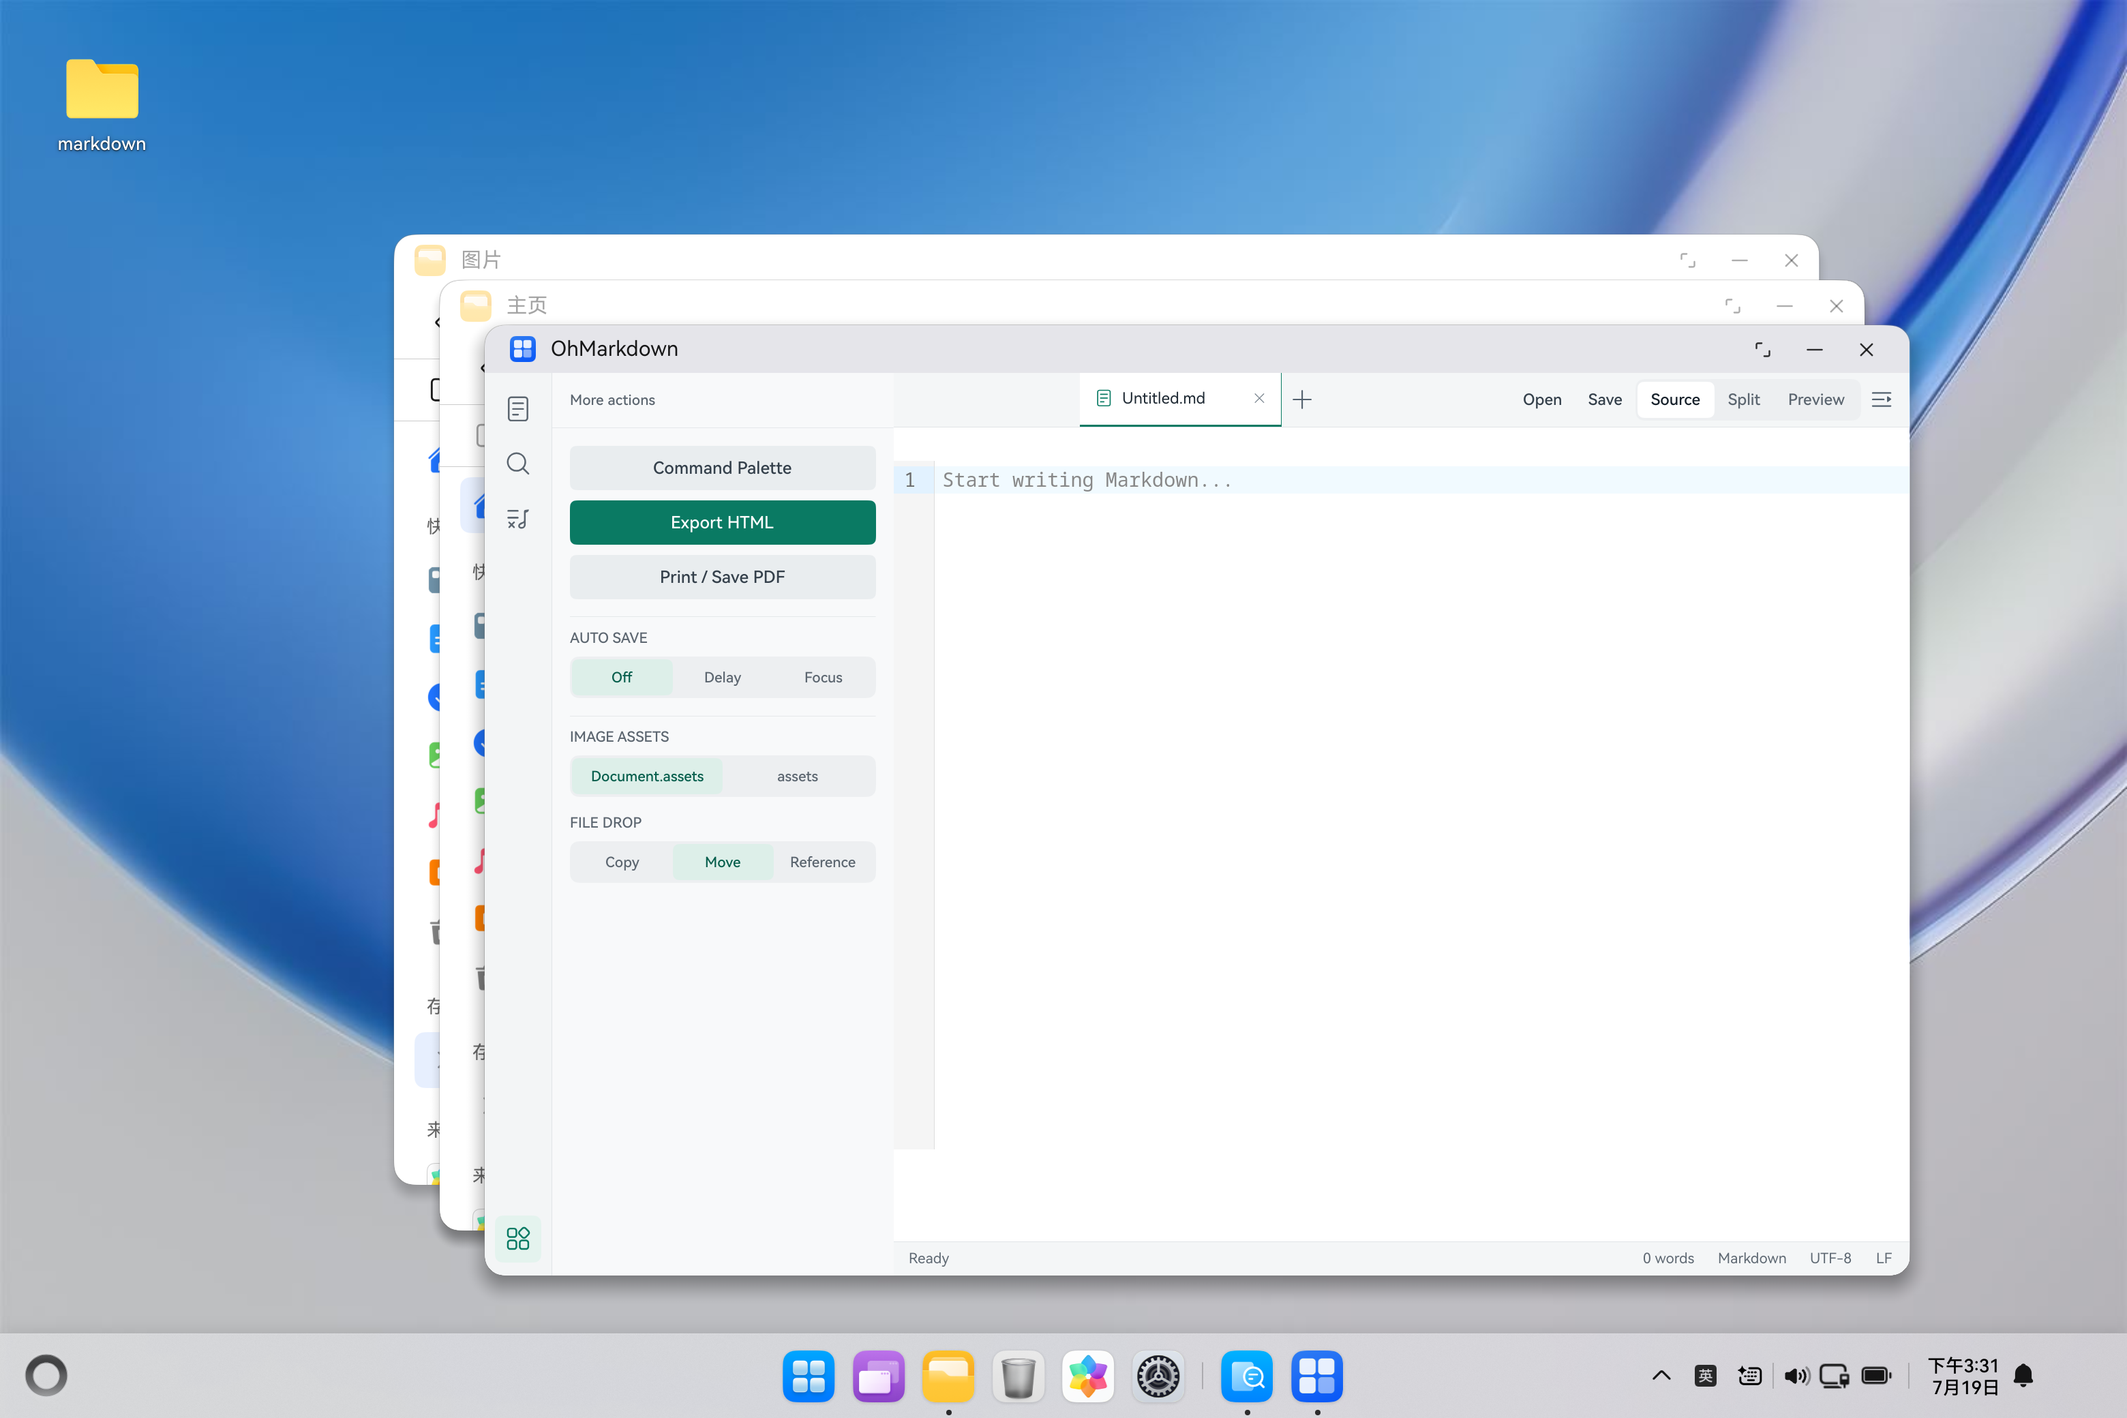The height and width of the screenshot is (1418, 2127).
Task: Open the Command Palette
Action: tap(723, 468)
